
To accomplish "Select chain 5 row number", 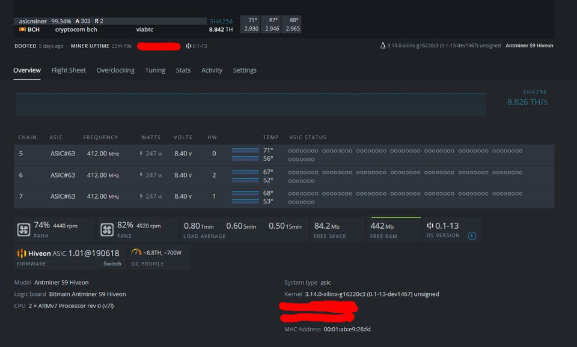I will 21,154.
